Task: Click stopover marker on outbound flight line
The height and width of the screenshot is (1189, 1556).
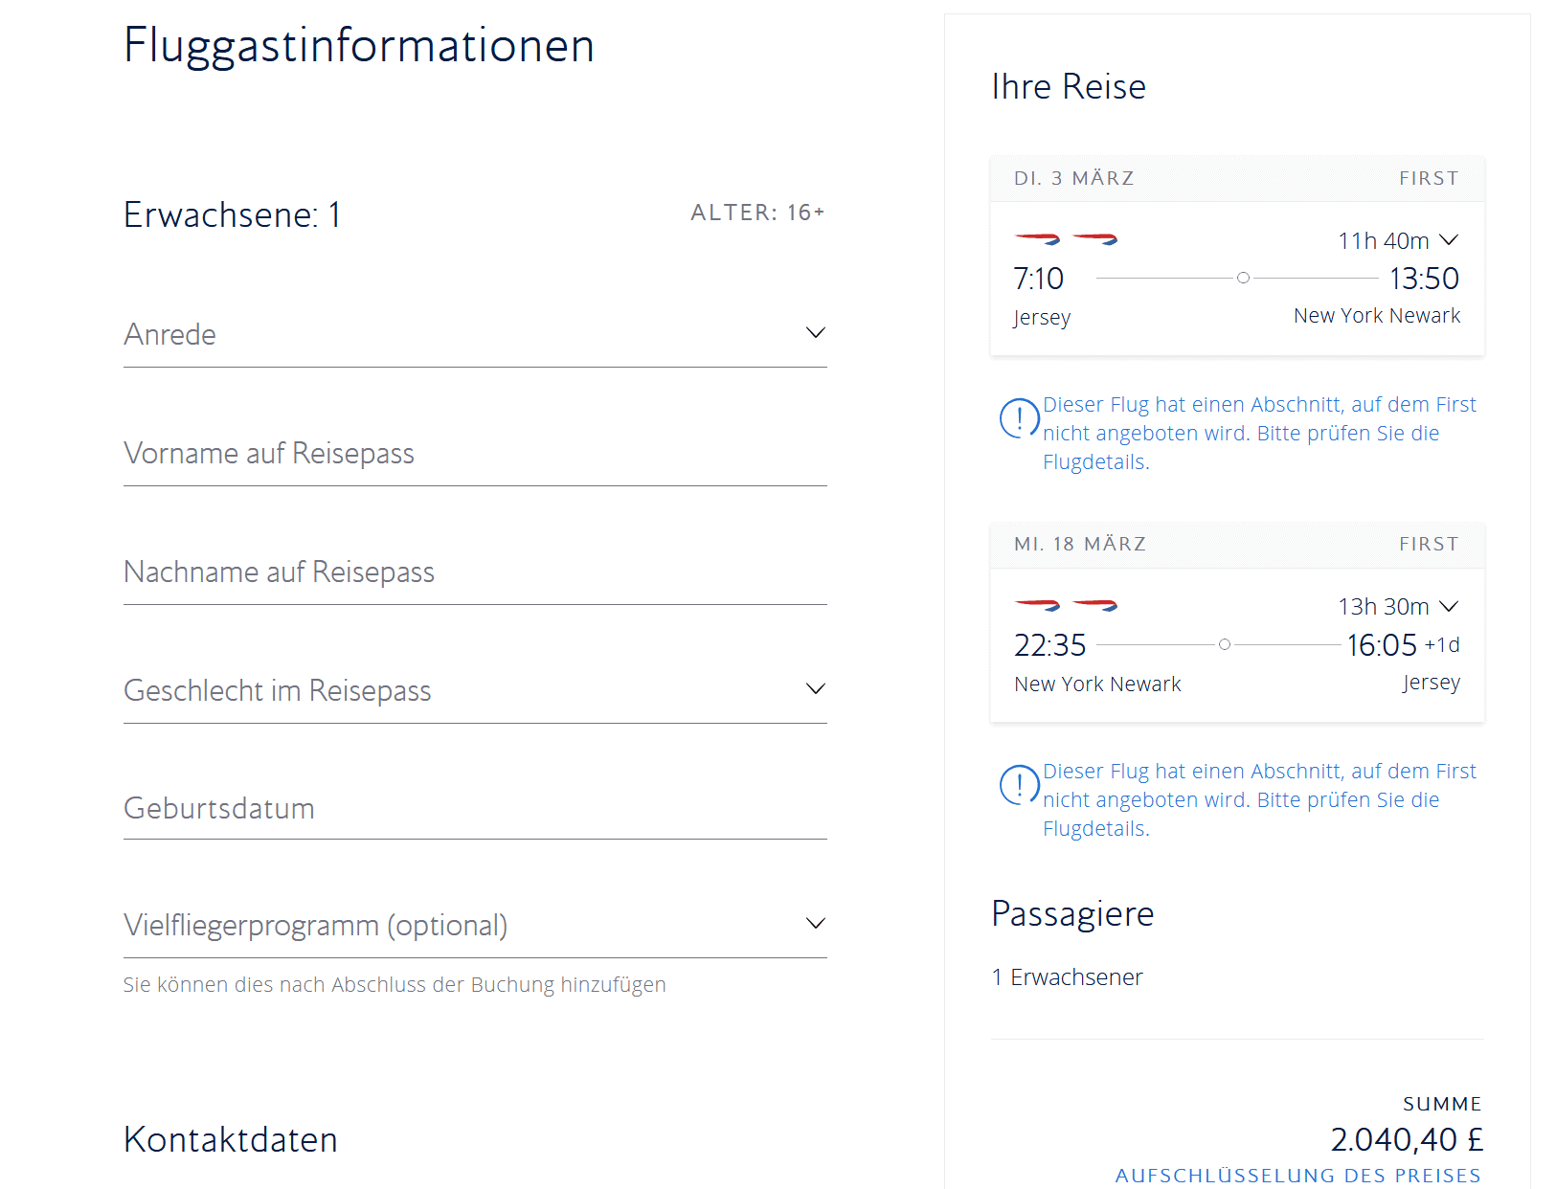Action: point(1243,278)
